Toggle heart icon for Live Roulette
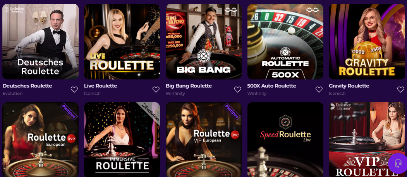Image resolution: width=407 pixels, height=177 pixels. point(156,89)
